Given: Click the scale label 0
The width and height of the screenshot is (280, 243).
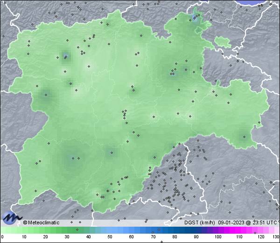Looking at the screenshot, I should (x=2, y=237).
